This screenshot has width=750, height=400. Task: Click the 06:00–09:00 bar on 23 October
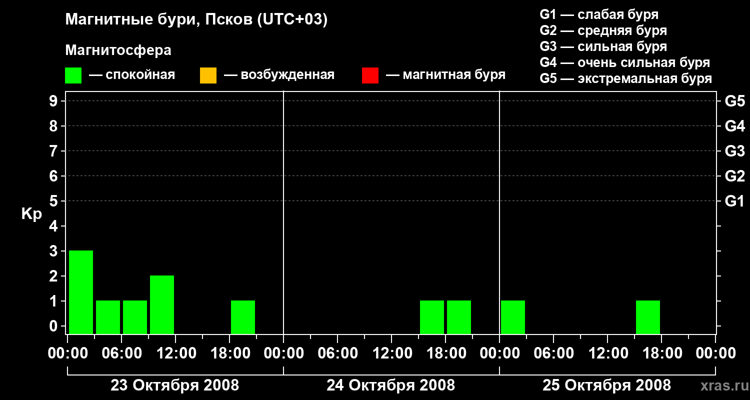[135, 317]
